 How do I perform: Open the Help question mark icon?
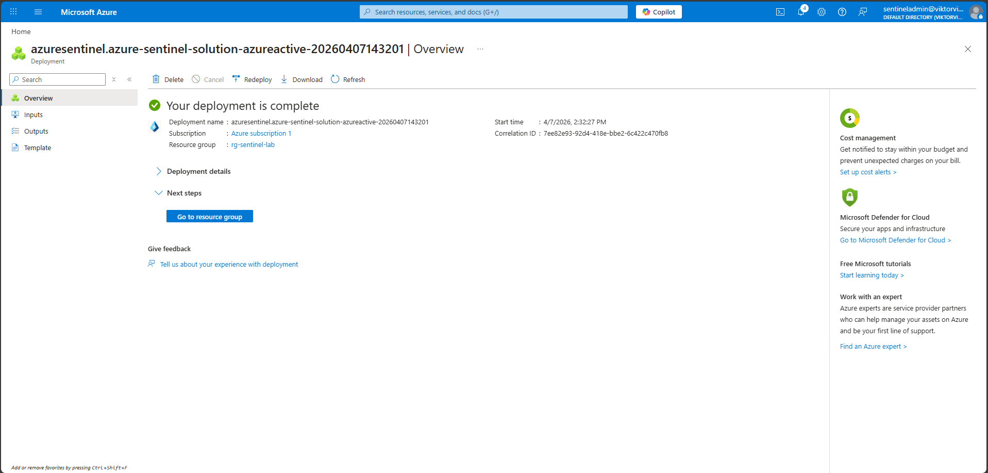coord(842,12)
